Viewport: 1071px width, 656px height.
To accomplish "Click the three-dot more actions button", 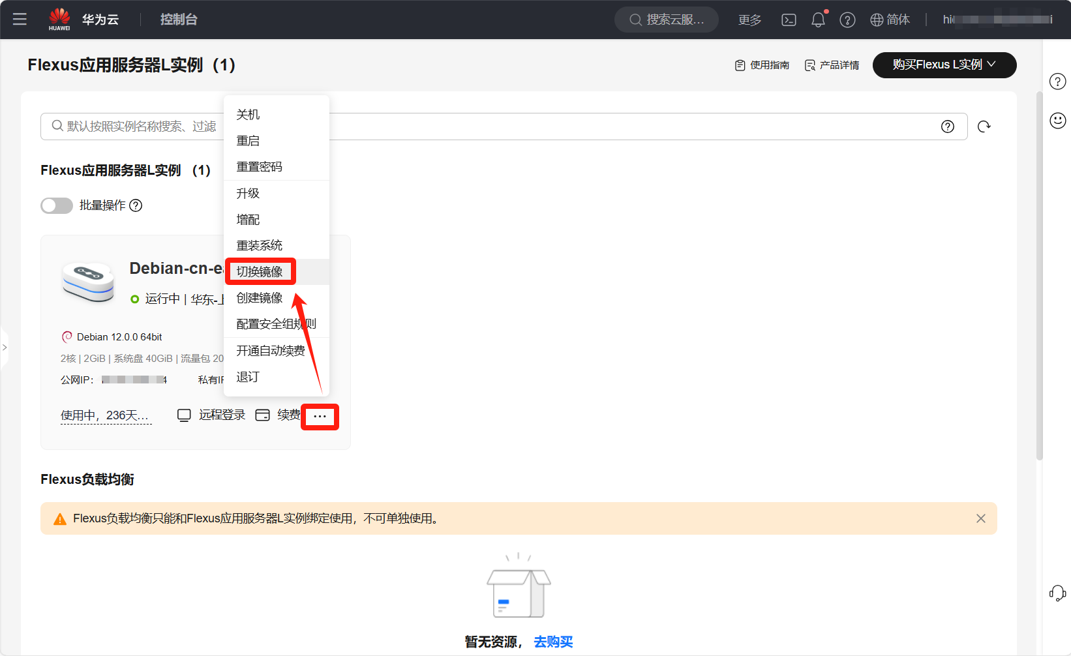I will point(320,416).
